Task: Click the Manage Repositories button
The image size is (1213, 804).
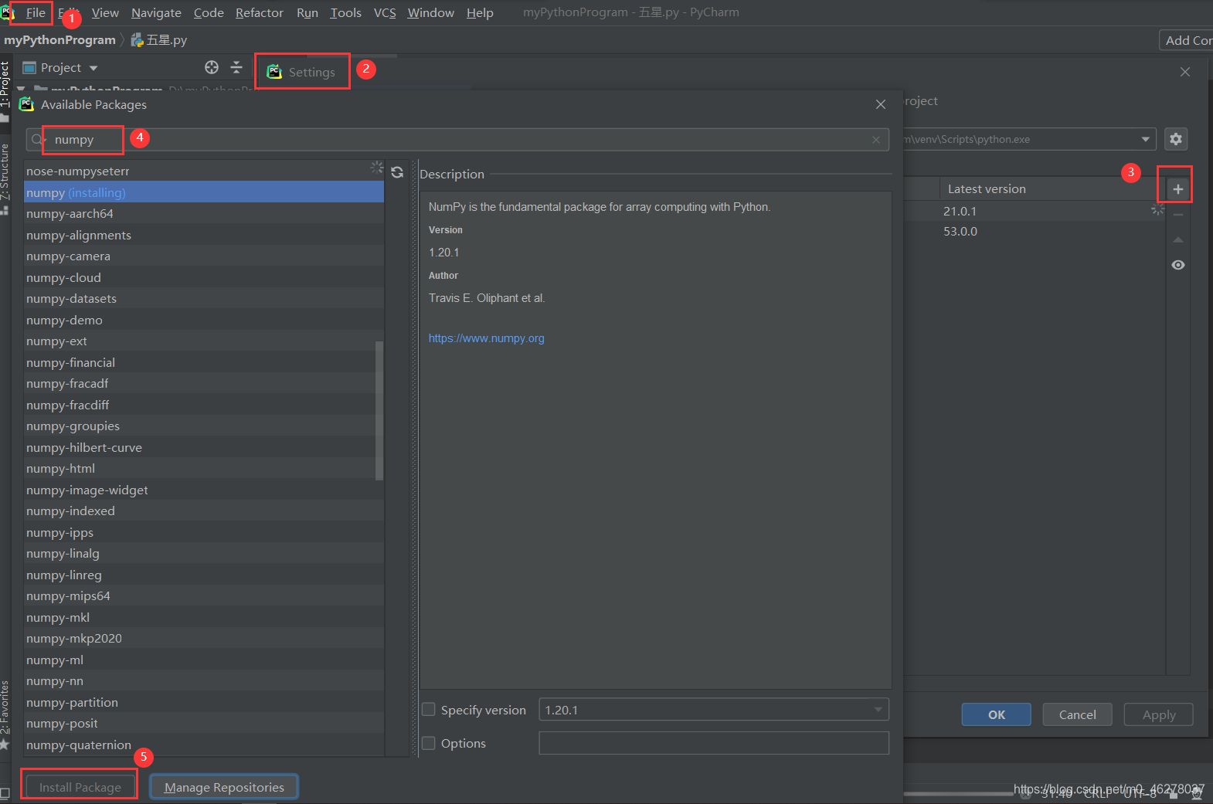Action: click(224, 787)
